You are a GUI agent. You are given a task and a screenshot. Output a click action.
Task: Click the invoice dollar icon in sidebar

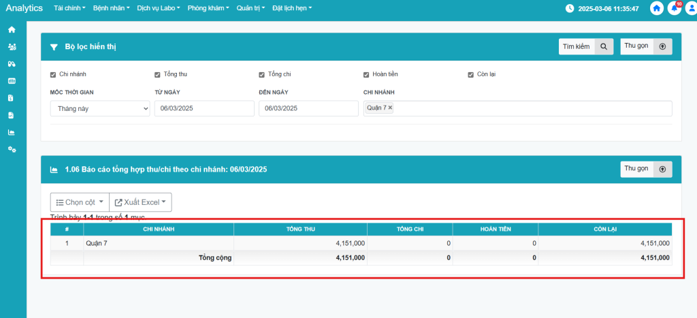point(12,98)
